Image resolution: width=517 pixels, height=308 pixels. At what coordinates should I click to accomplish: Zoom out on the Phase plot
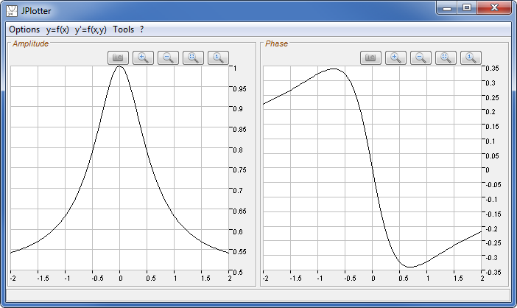pos(421,57)
